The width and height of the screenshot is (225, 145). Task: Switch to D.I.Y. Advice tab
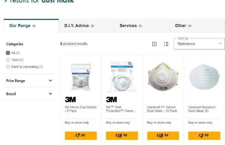(x=86, y=26)
